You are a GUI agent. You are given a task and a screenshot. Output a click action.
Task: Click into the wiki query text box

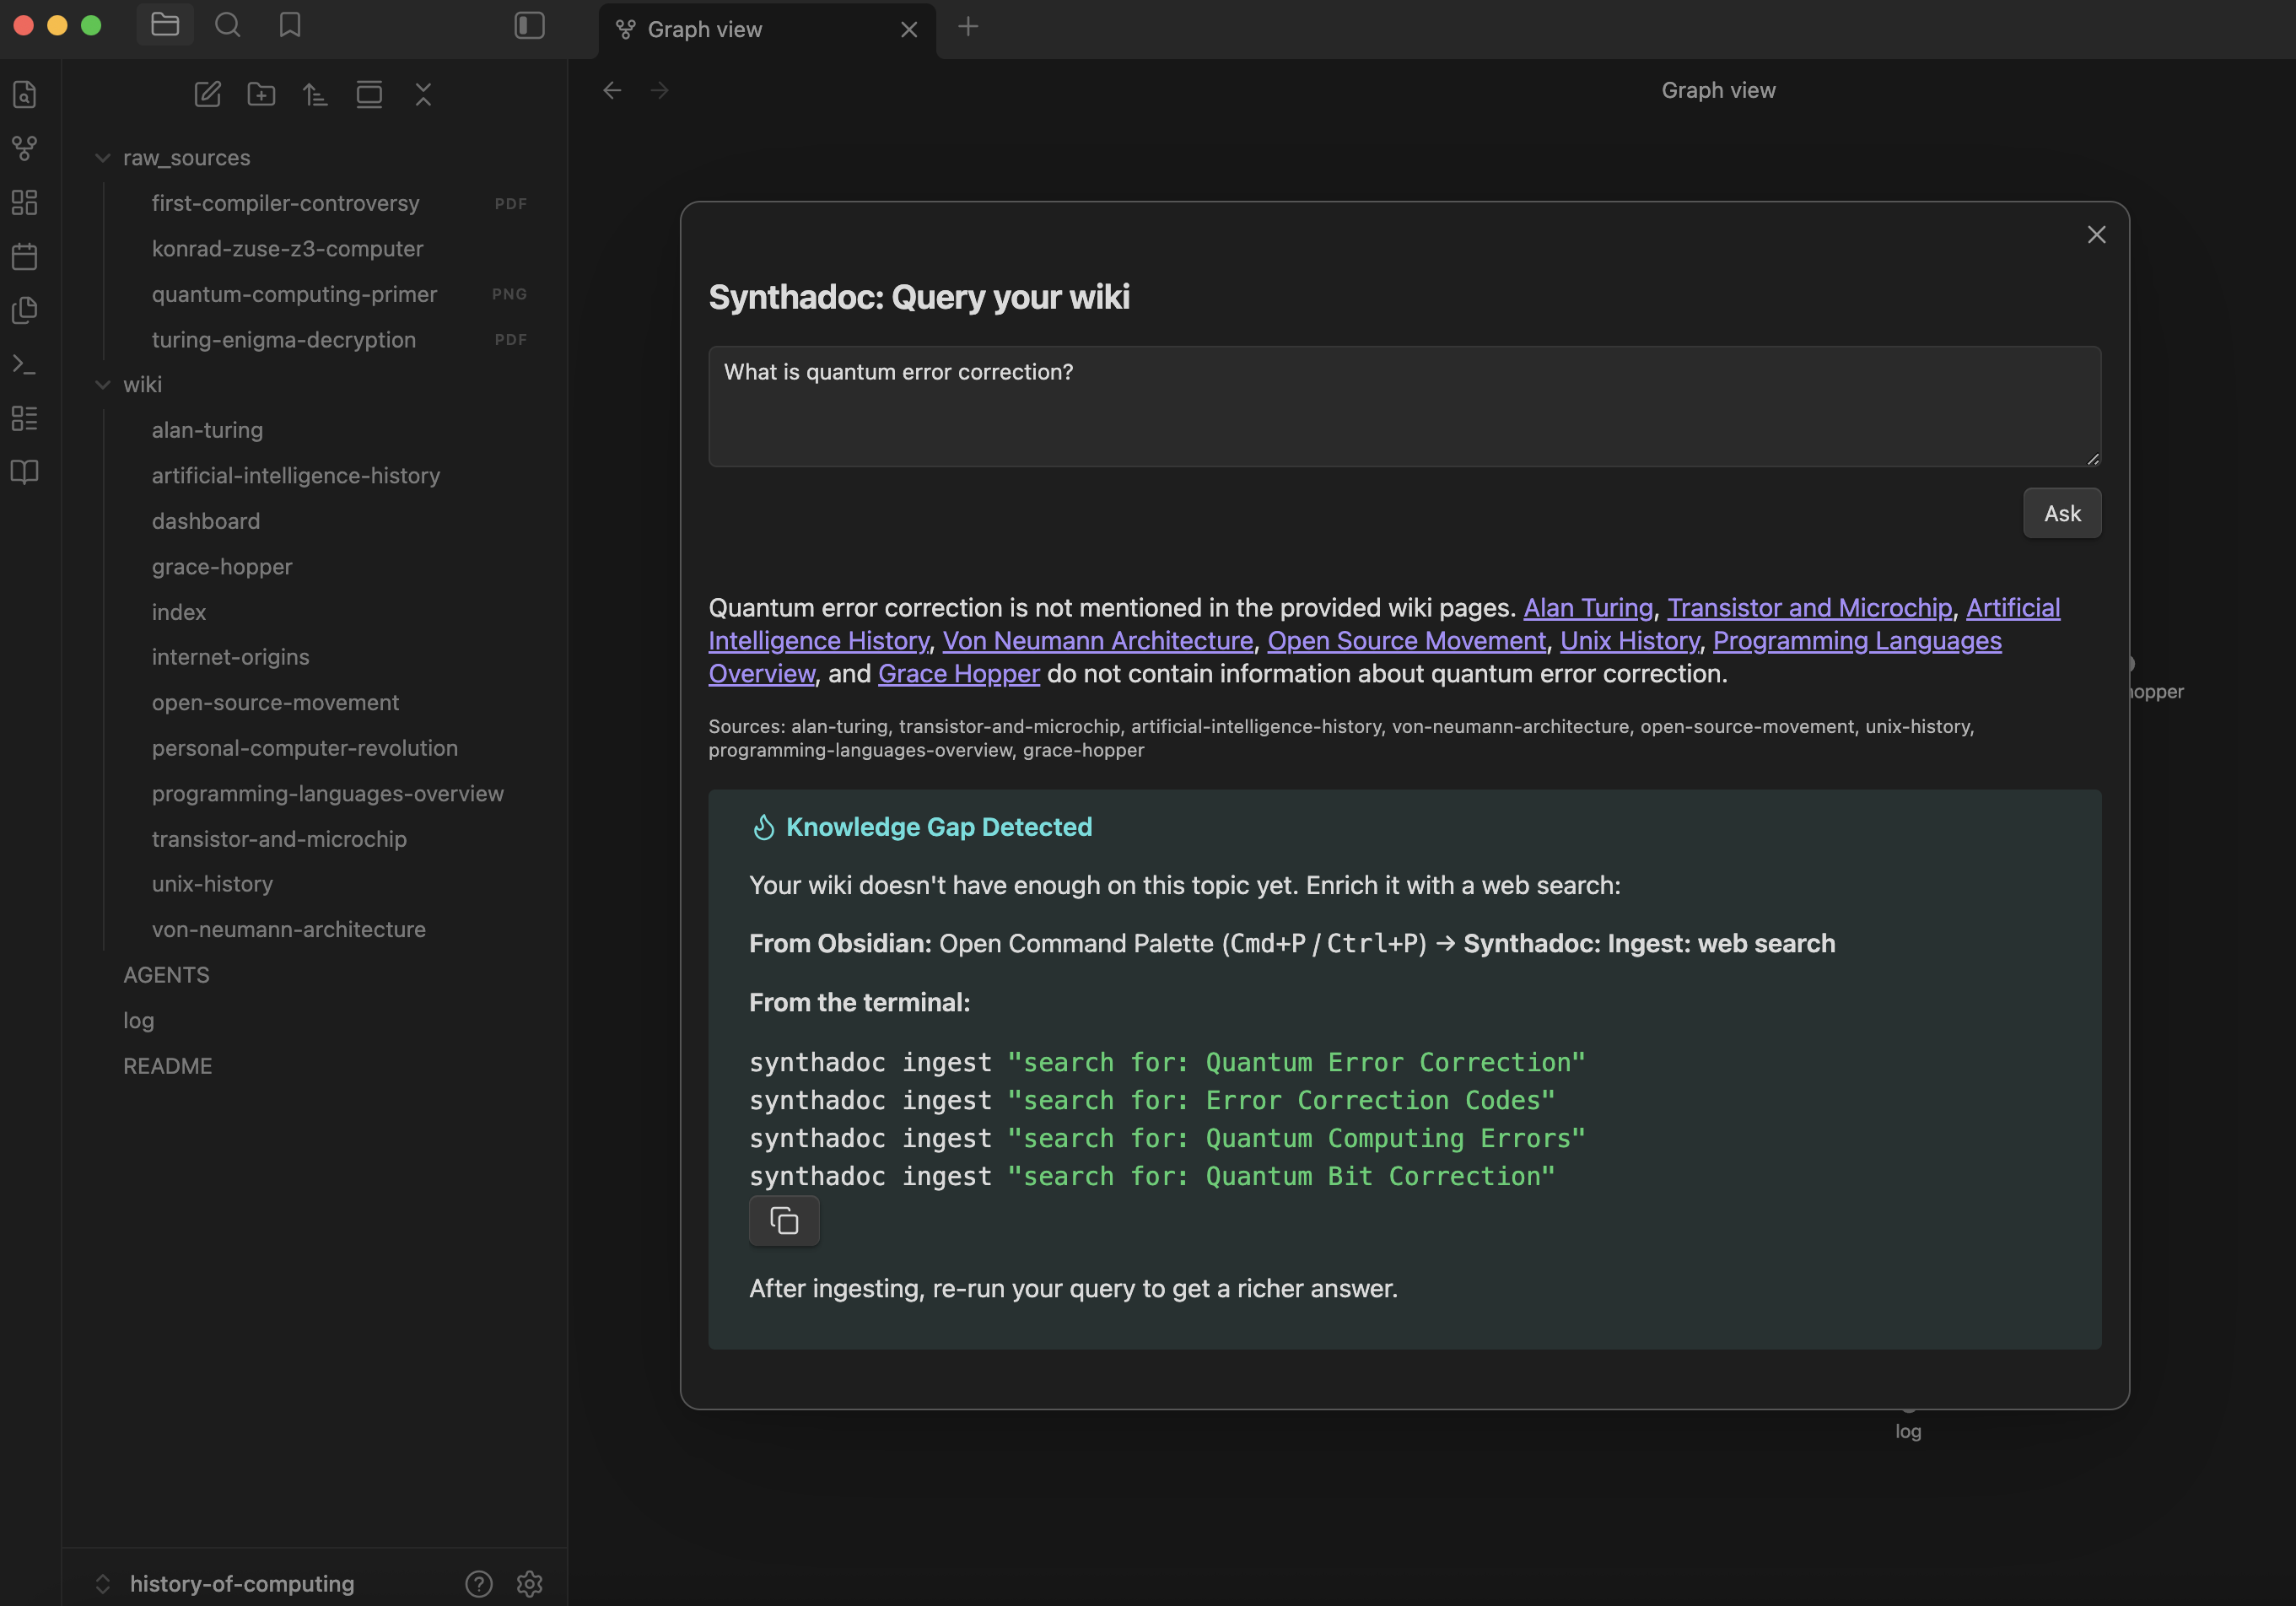[x=1404, y=406]
